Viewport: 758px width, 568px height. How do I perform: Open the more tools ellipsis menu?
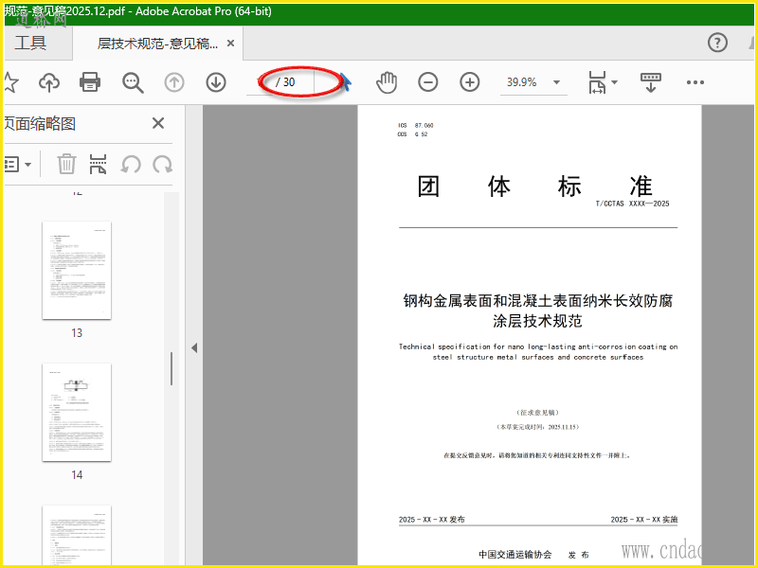[695, 82]
